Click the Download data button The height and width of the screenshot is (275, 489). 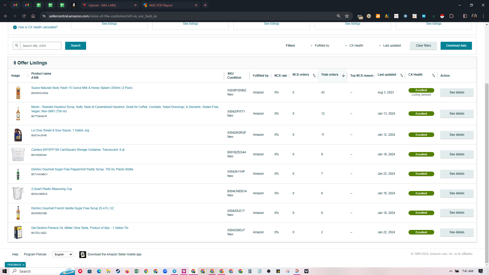coord(456,46)
